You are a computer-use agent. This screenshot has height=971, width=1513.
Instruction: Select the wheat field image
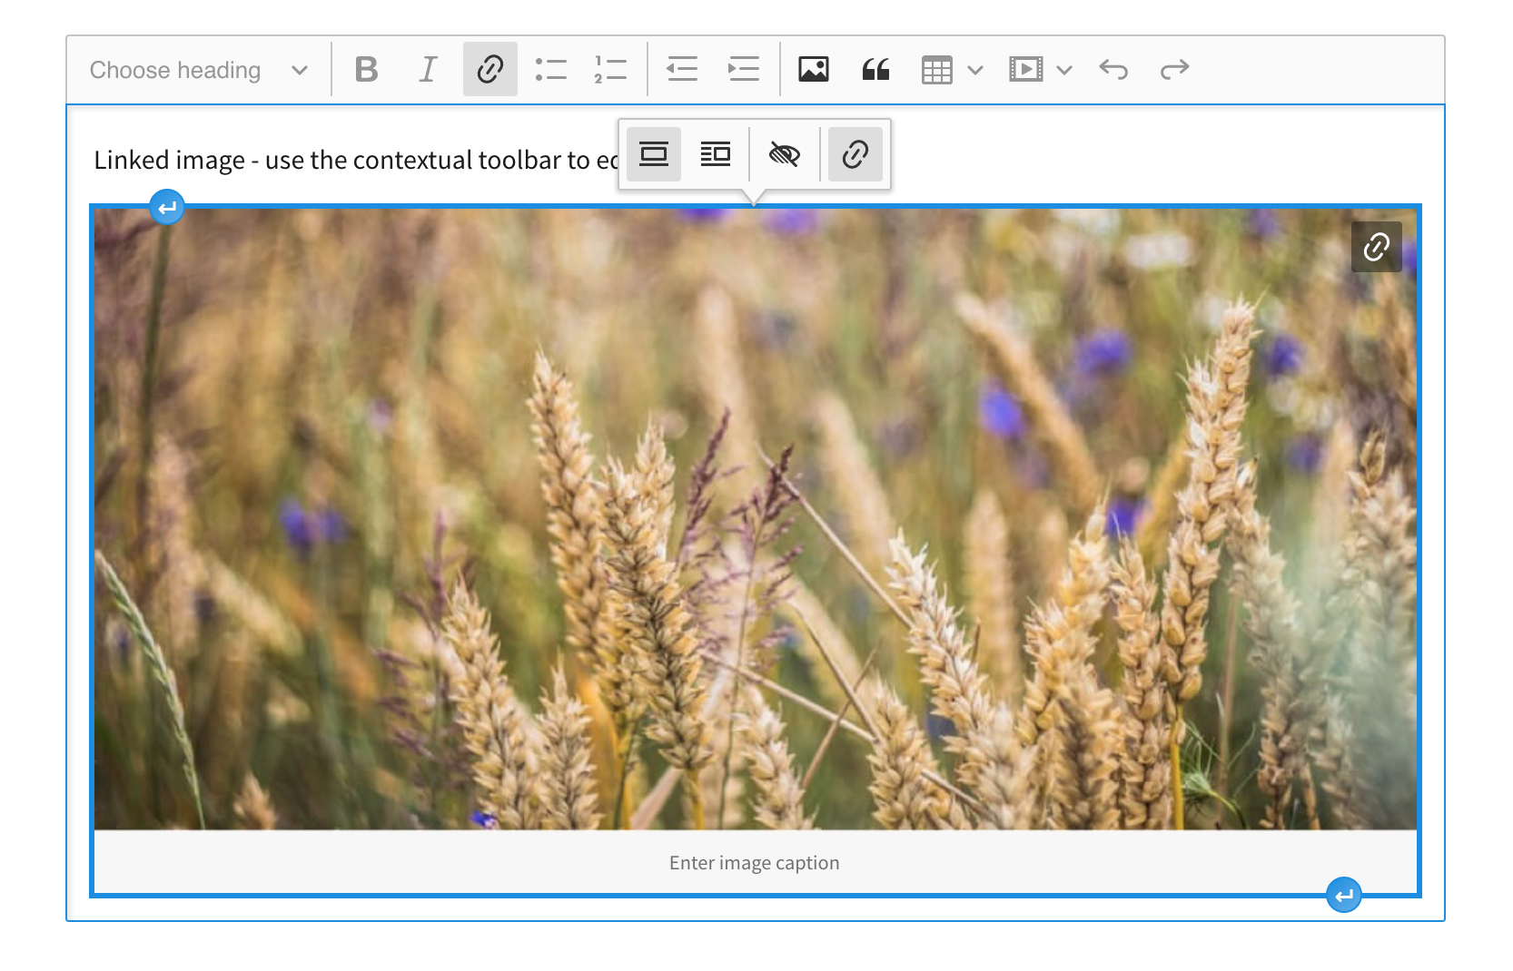coord(755,519)
